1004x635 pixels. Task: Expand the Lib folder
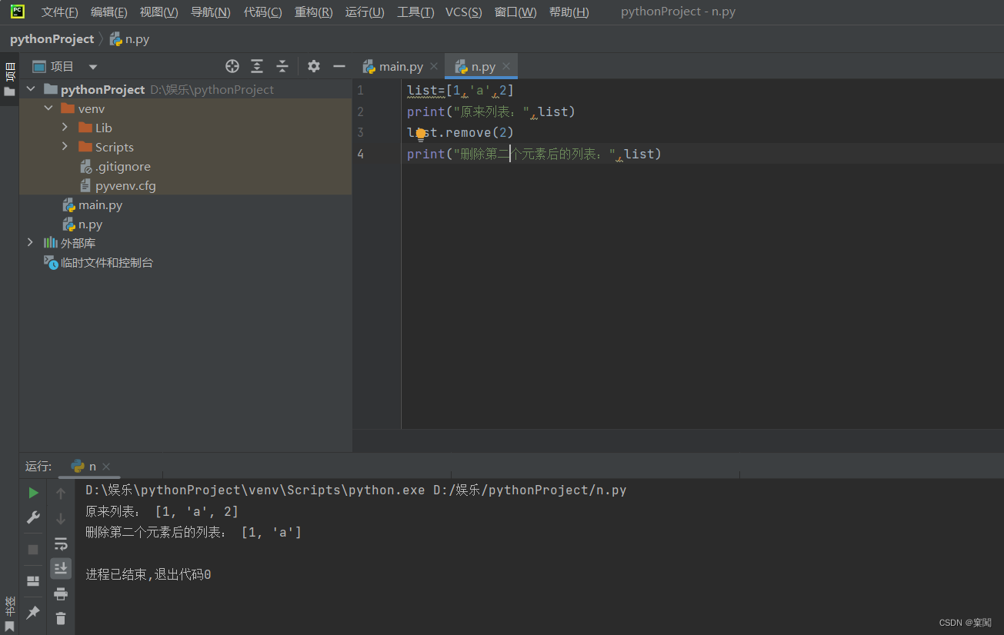coord(65,128)
